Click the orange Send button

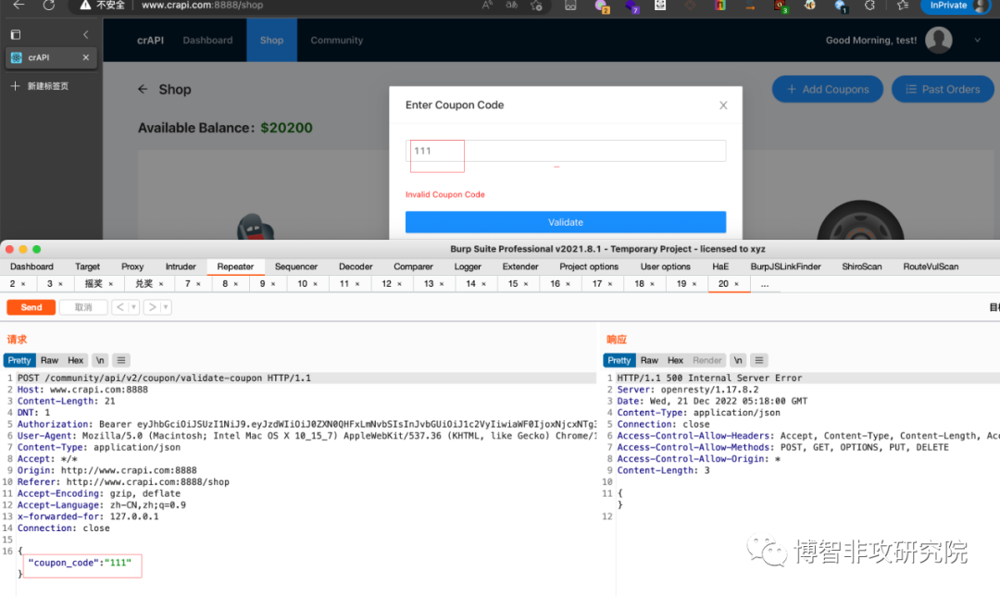point(31,307)
